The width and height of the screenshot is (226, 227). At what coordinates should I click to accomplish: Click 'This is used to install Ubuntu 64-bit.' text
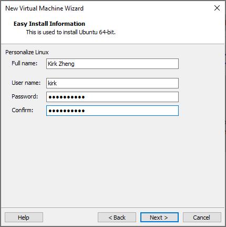(x=71, y=32)
